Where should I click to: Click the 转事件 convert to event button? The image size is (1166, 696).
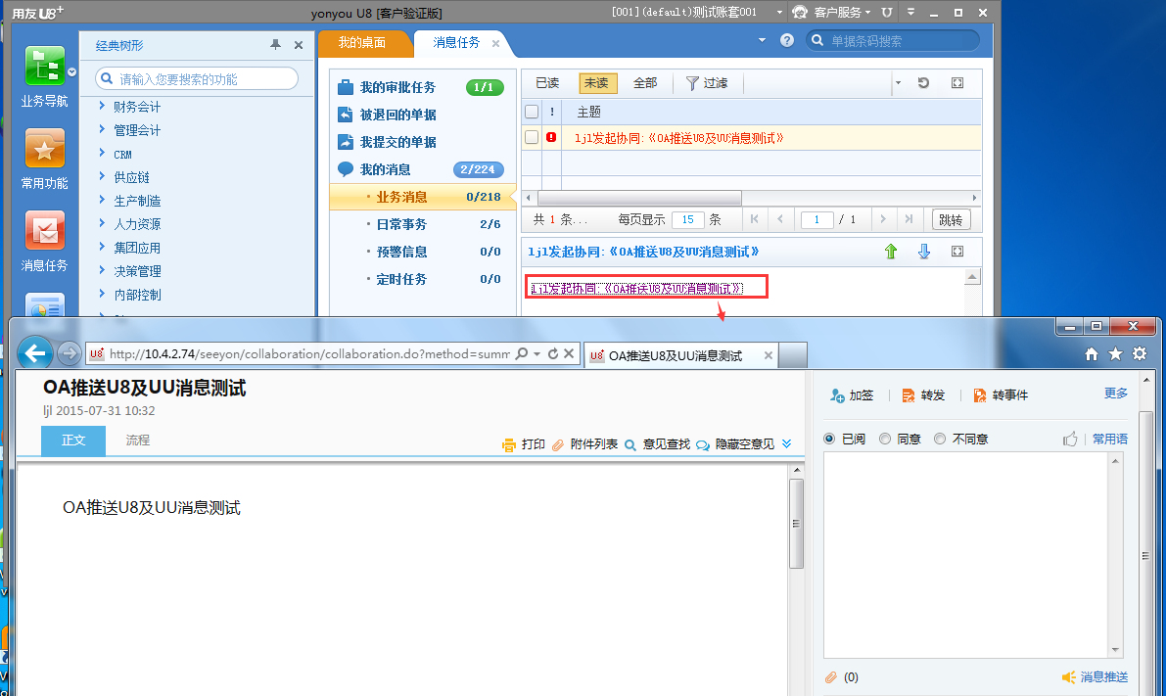(x=1001, y=395)
